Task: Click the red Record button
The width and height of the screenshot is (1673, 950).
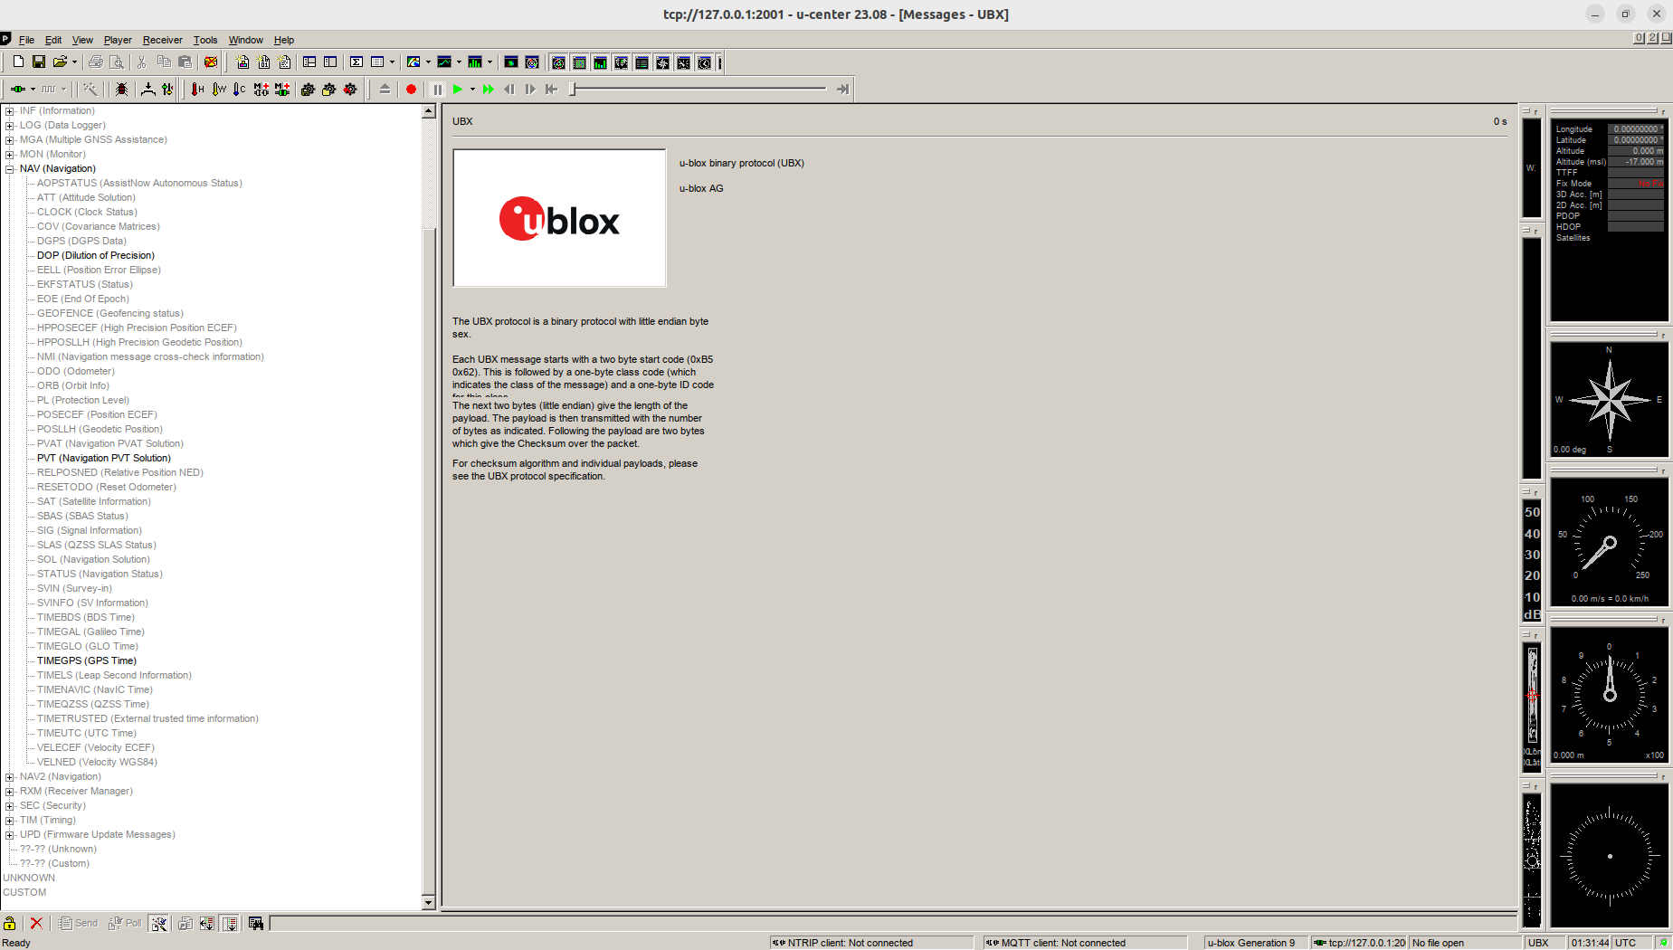Action: tap(411, 89)
